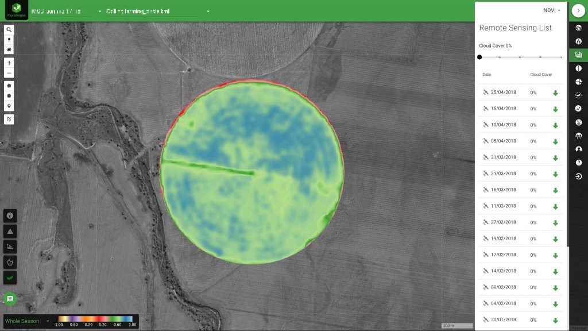
Task: Select the circle drawing tool
Action: (9, 96)
